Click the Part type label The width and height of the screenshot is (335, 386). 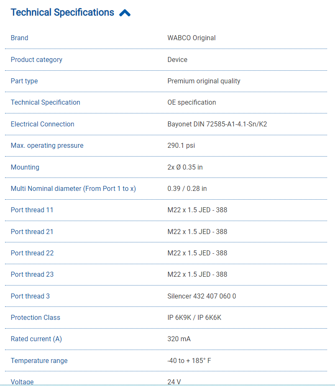pyautogui.click(x=24, y=81)
